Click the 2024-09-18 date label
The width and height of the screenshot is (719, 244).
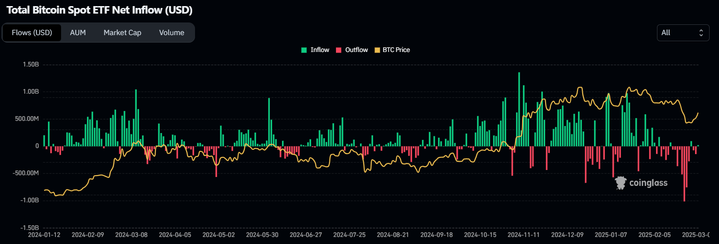pyautogui.click(x=437, y=234)
